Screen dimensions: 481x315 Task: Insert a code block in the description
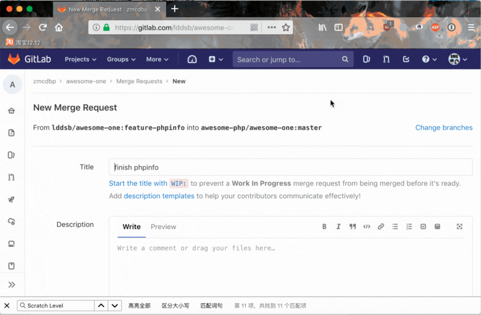(367, 226)
